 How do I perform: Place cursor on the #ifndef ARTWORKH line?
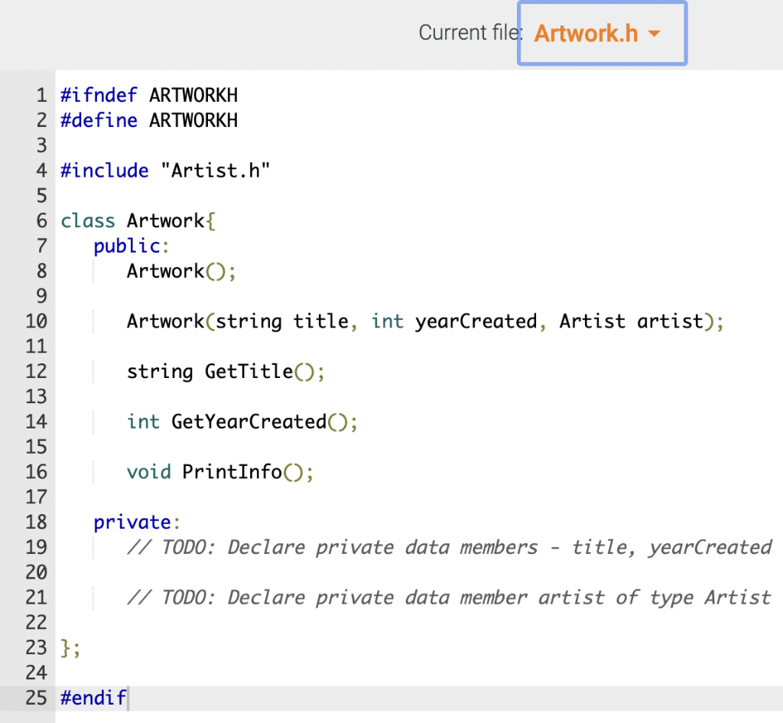[149, 95]
